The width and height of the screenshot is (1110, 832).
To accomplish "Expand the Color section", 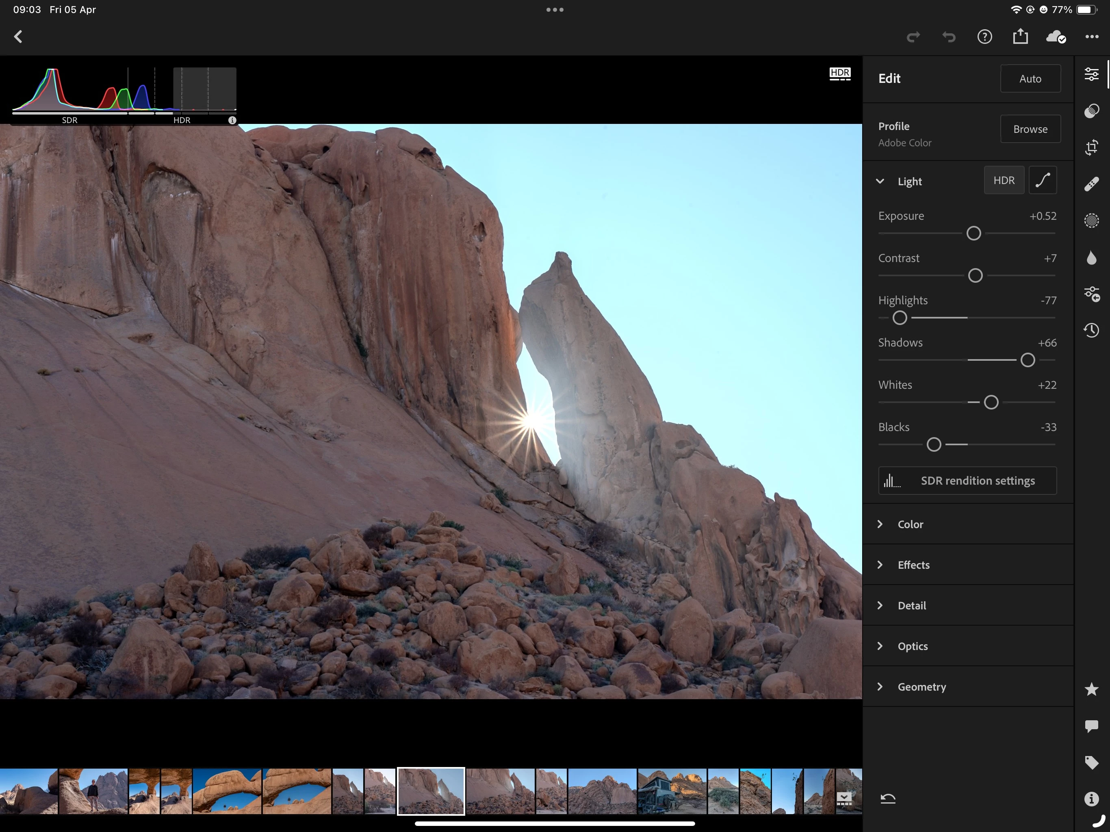I will click(910, 524).
